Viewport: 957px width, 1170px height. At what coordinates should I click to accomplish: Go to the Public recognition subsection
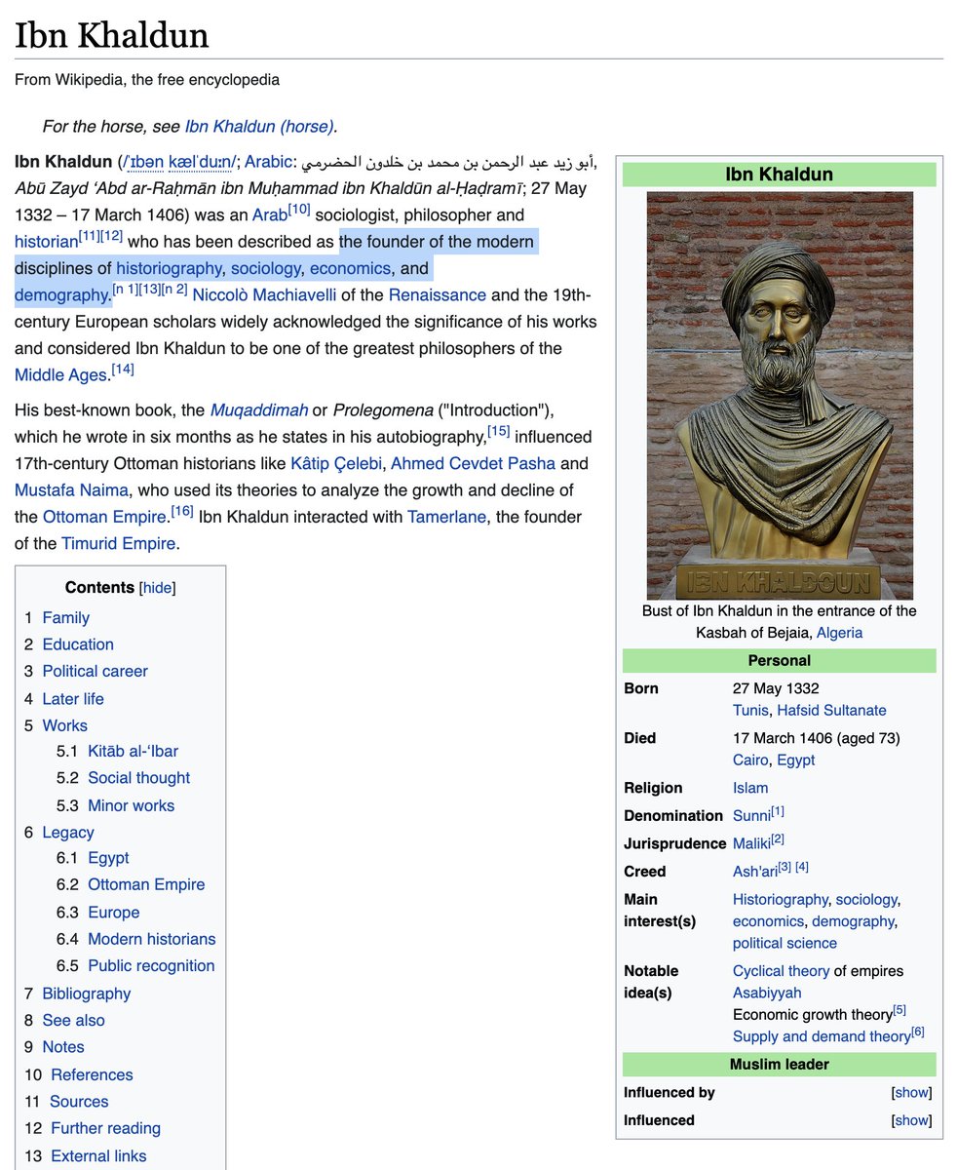[151, 965]
